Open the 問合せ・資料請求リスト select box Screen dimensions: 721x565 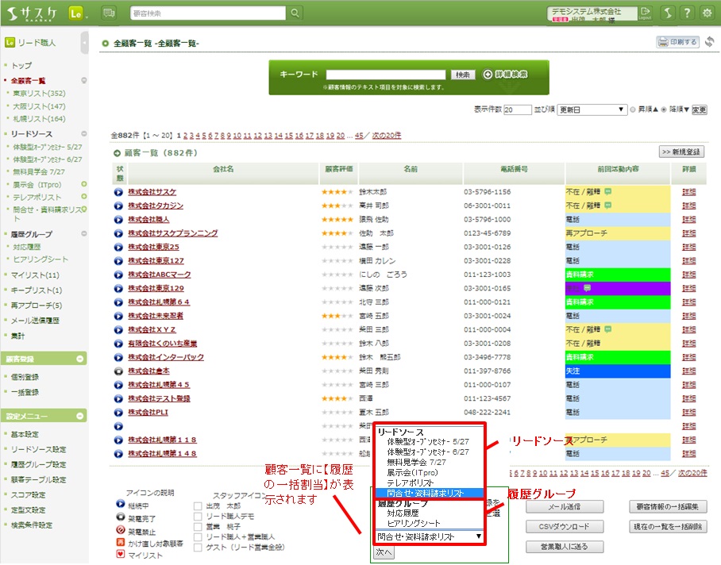coord(430,537)
